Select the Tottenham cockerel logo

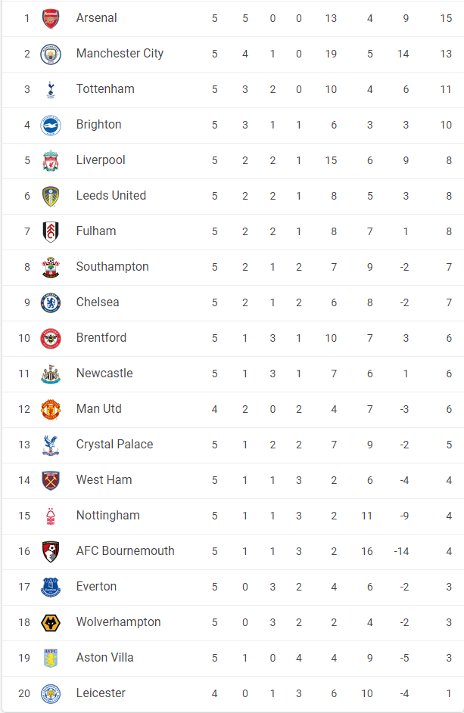[x=50, y=89]
